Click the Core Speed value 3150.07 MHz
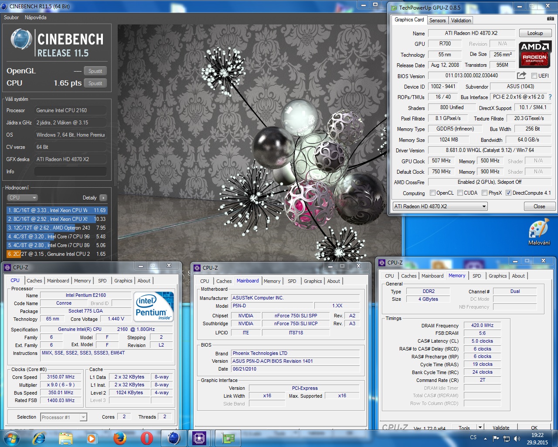Image resolution: width=558 pixels, height=447 pixels. coord(61,377)
